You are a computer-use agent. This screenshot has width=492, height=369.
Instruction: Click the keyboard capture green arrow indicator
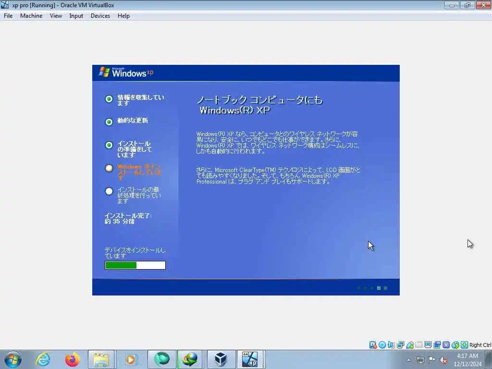pyautogui.click(x=465, y=345)
